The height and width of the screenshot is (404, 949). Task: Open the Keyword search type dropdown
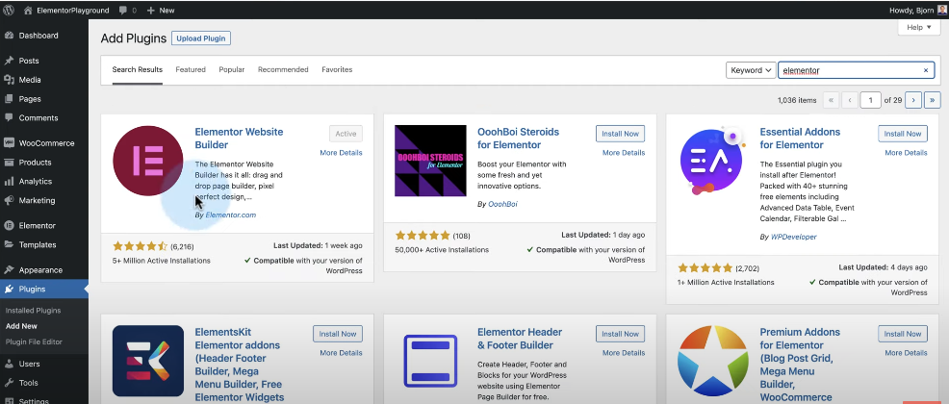(751, 70)
